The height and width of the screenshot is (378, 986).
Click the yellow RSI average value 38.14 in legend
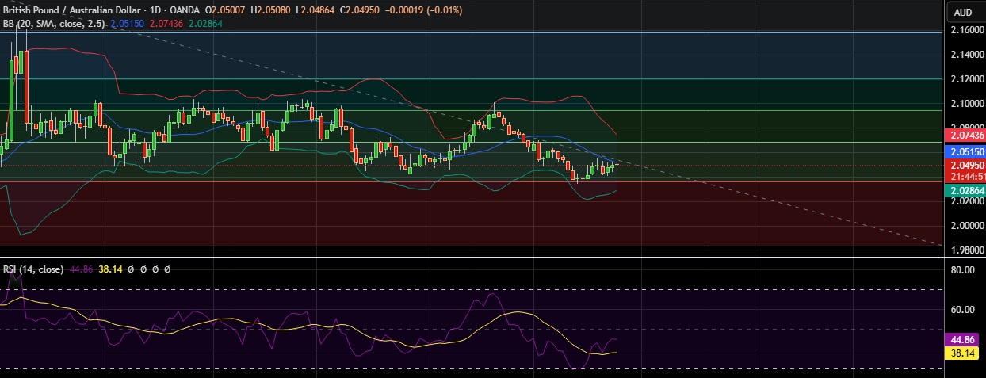109,269
